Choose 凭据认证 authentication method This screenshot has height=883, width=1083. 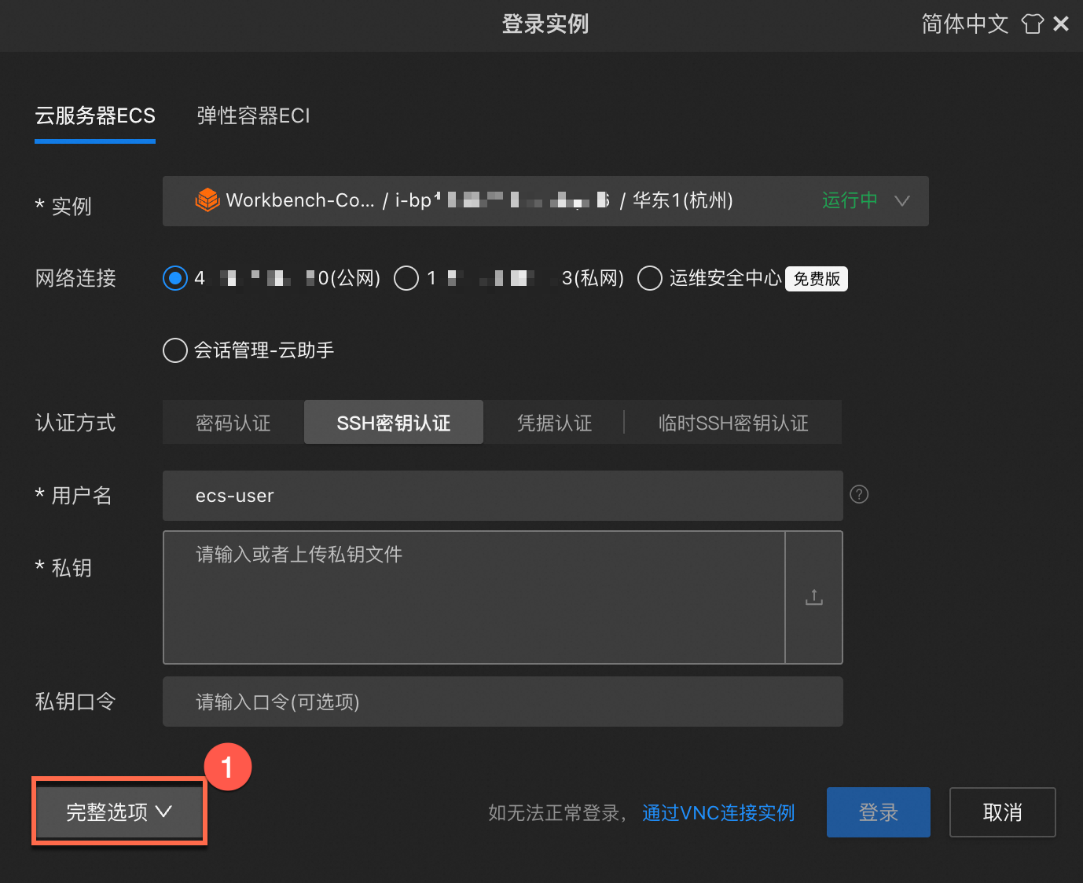[x=554, y=423]
